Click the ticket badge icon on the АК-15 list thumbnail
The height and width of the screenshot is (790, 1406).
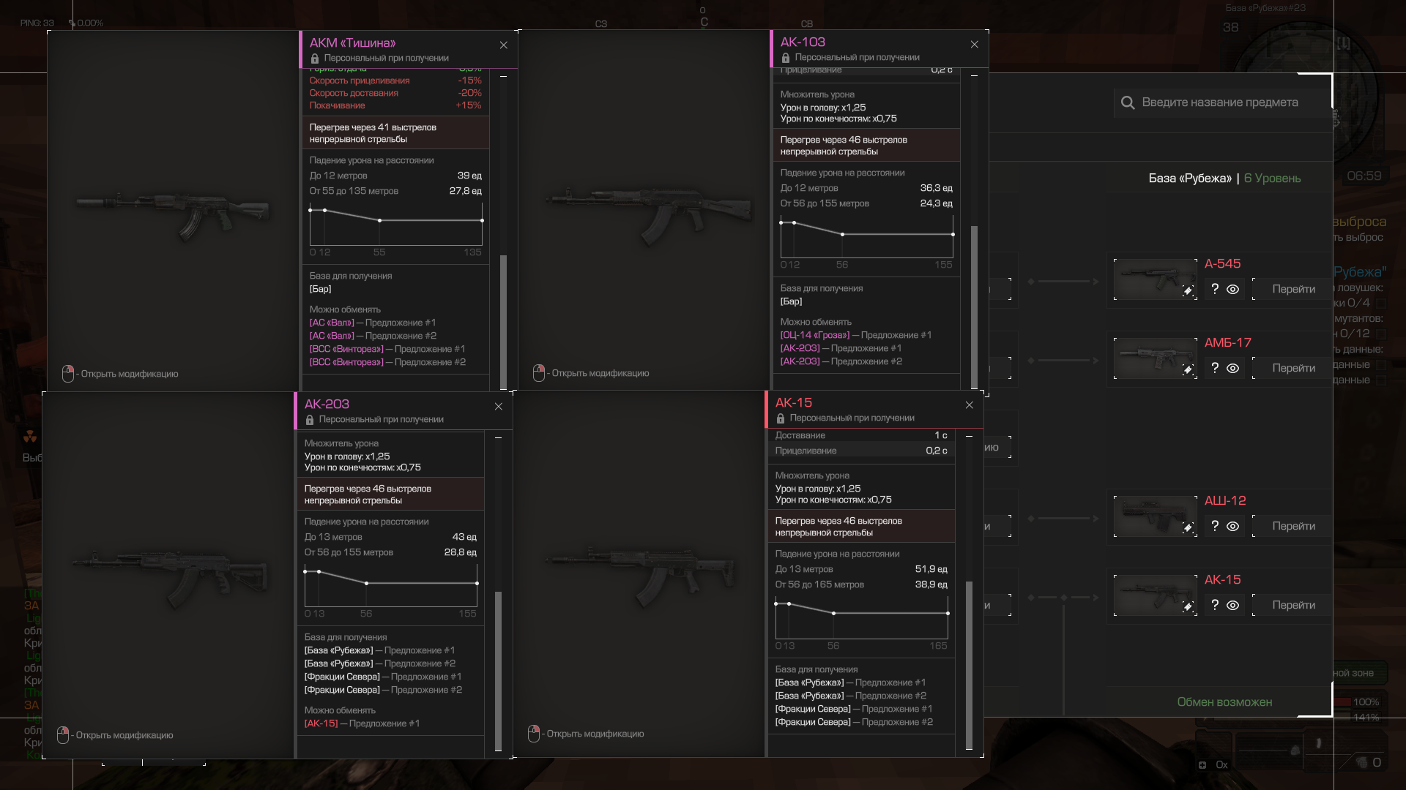click(1188, 607)
